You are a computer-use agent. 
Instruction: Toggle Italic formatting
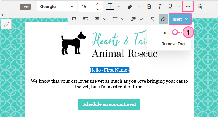[x=160, y=6]
